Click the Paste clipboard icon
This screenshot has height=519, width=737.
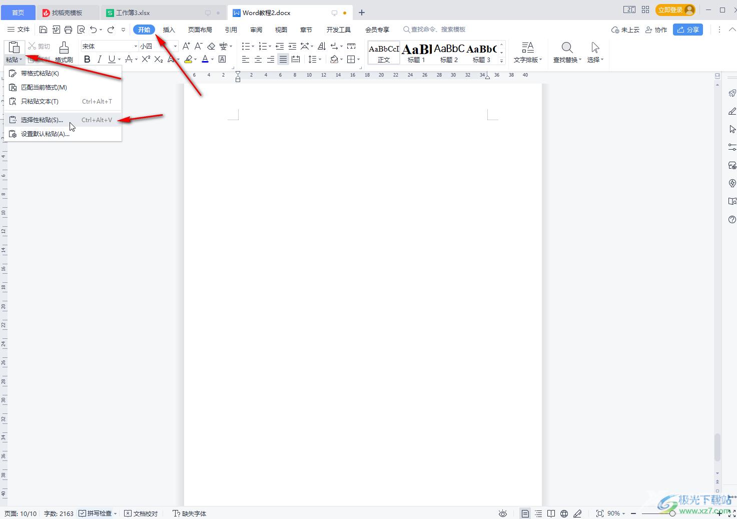pyautogui.click(x=14, y=48)
